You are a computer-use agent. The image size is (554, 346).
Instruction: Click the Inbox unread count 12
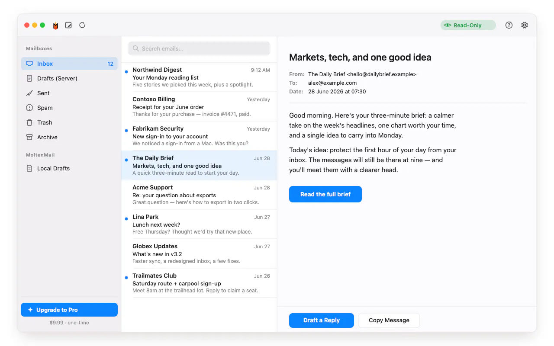point(110,64)
